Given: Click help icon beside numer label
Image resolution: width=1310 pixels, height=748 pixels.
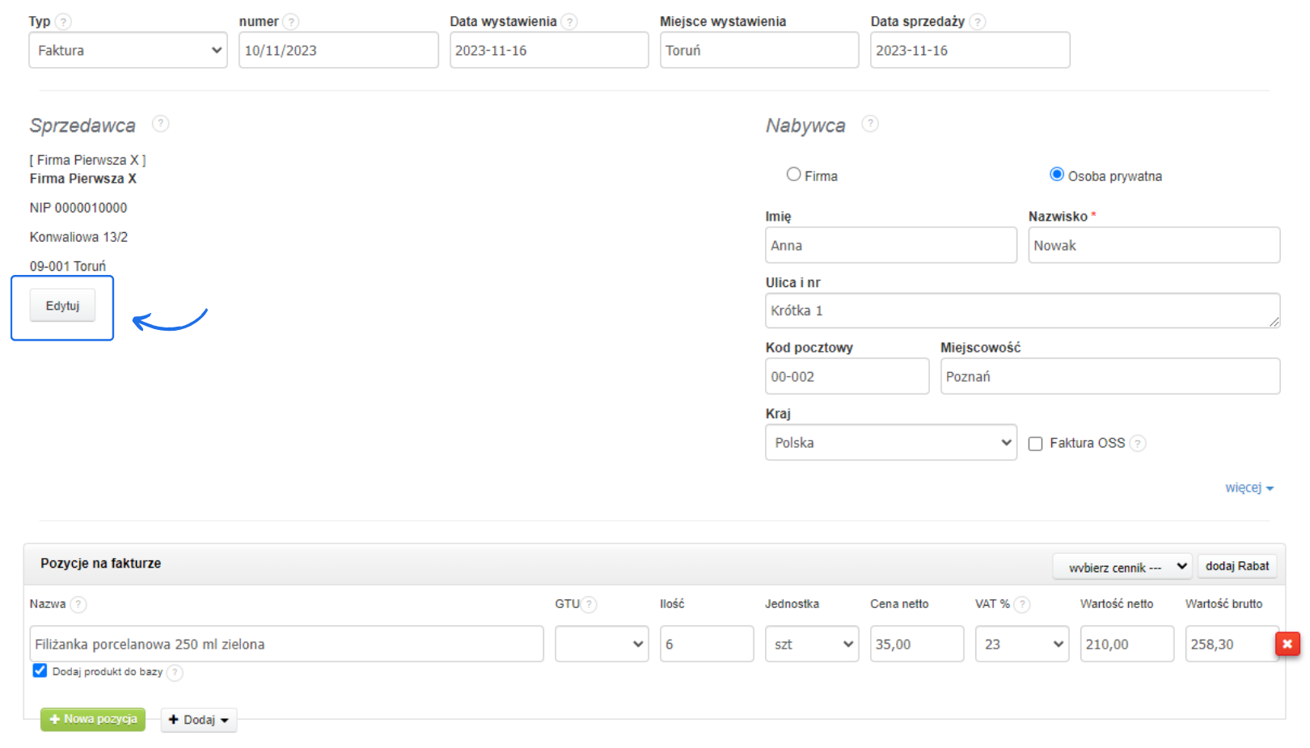Looking at the screenshot, I should point(291,22).
